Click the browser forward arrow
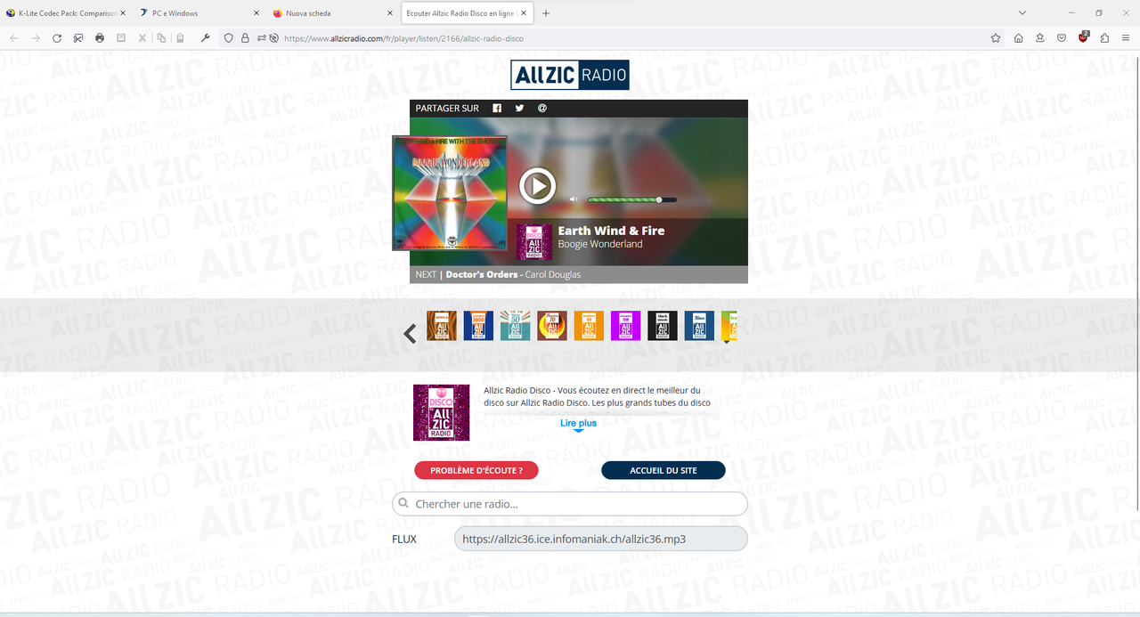The width and height of the screenshot is (1140, 617). [36, 38]
